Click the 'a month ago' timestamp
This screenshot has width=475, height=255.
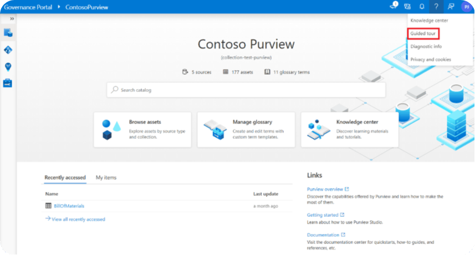pyautogui.click(x=265, y=206)
